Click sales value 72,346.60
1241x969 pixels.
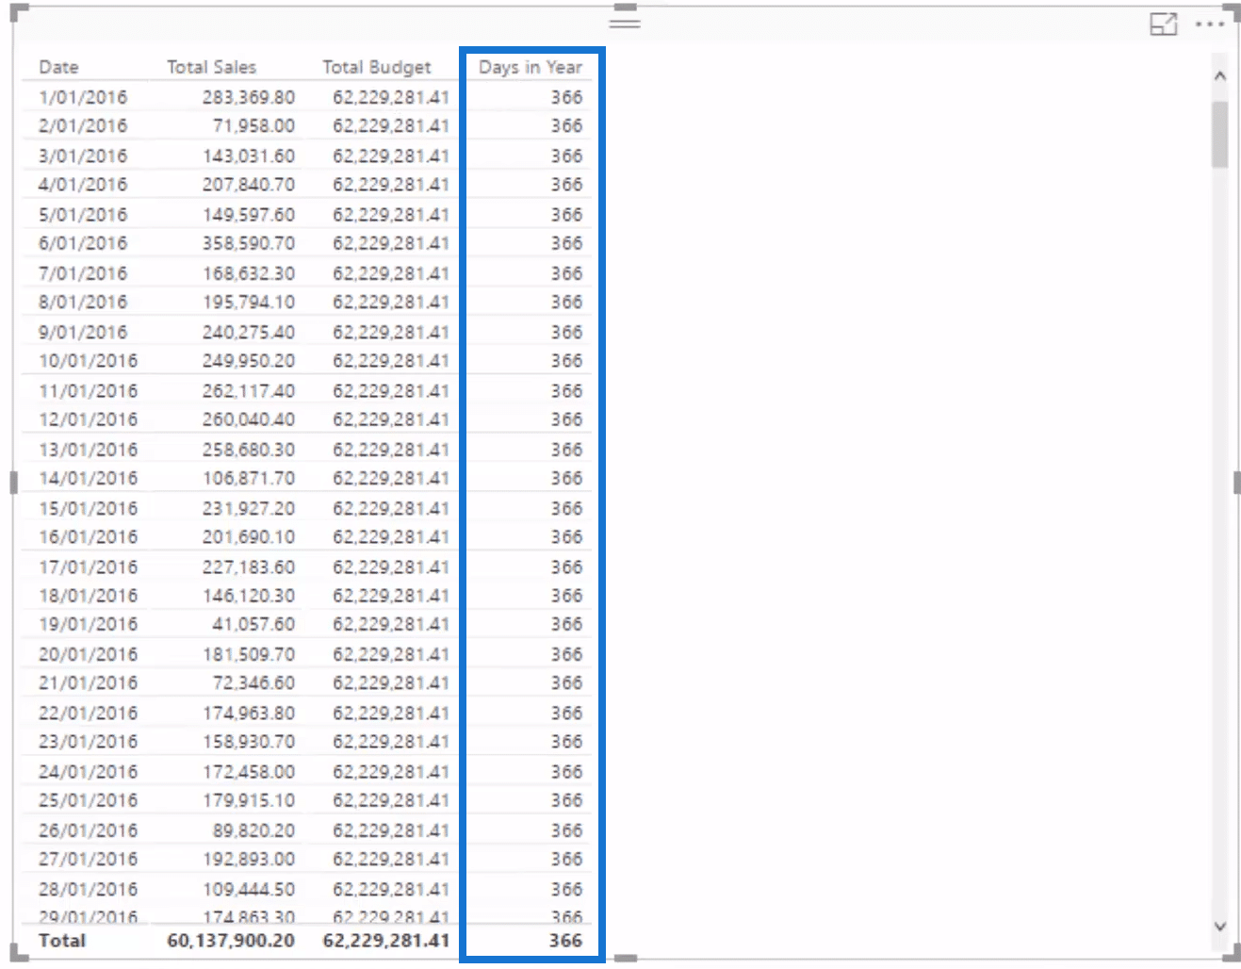point(253,682)
